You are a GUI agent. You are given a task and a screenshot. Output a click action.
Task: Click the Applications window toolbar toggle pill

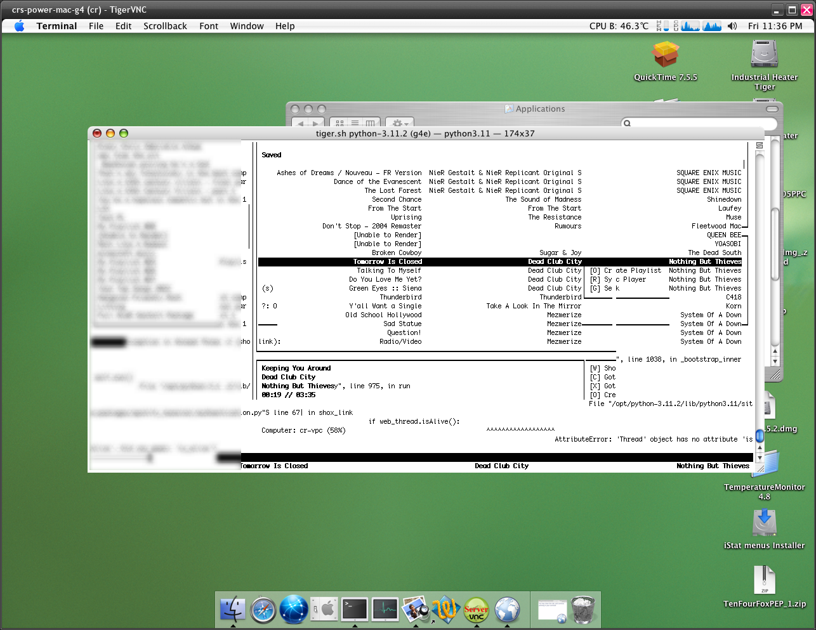coord(772,109)
